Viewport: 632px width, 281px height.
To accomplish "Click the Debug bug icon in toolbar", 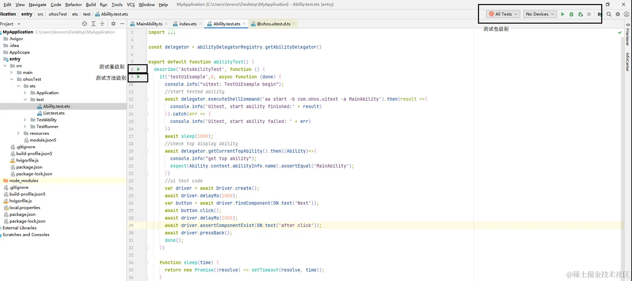I will [x=571, y=14].
